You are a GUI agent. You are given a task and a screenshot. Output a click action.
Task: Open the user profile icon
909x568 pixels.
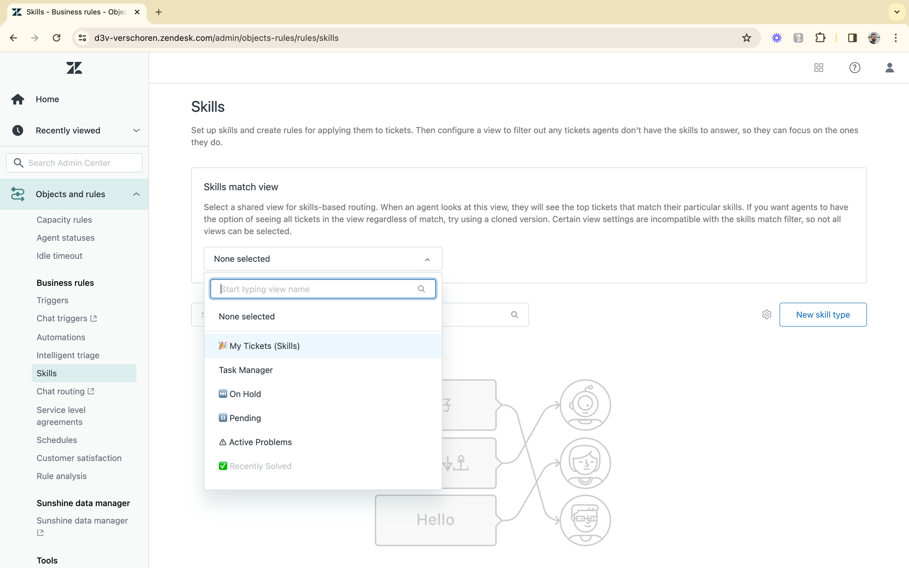(889, 68)
